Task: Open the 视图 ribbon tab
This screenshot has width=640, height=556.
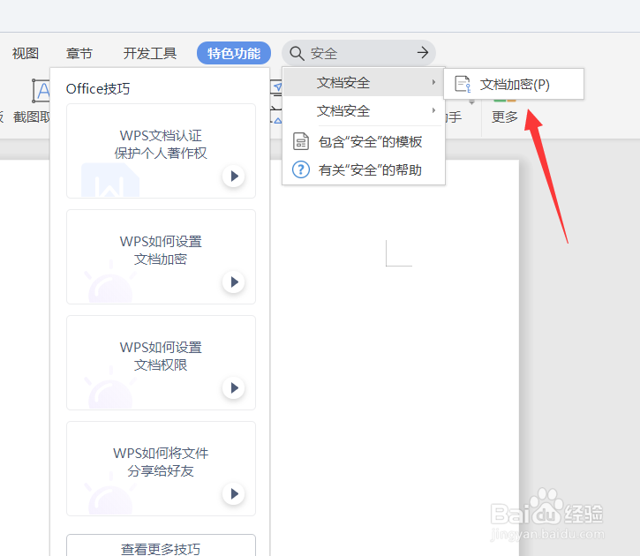Action: tap(26, 53)
